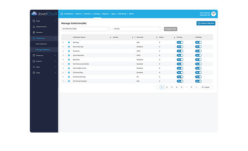Open Marketing in the top navigation
This screenshot has height=151, width=248.
(122, 14)
